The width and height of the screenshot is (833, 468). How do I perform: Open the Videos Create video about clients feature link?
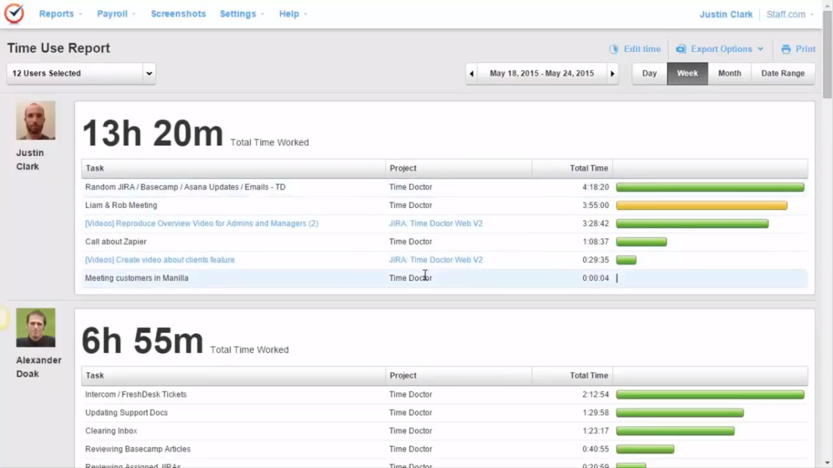click(160, 259)
